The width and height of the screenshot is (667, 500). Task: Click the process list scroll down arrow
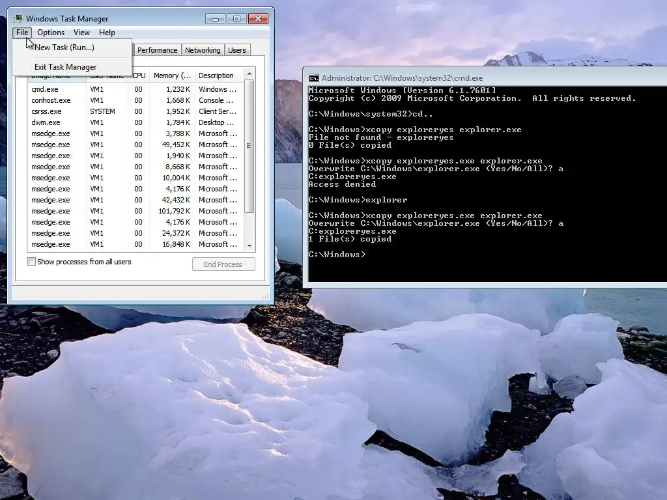click(x=249, y=245)
